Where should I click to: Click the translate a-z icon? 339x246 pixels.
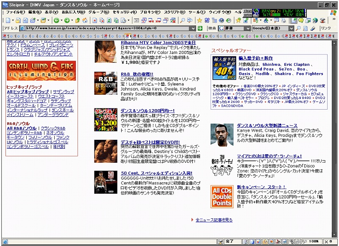[256, 20]
